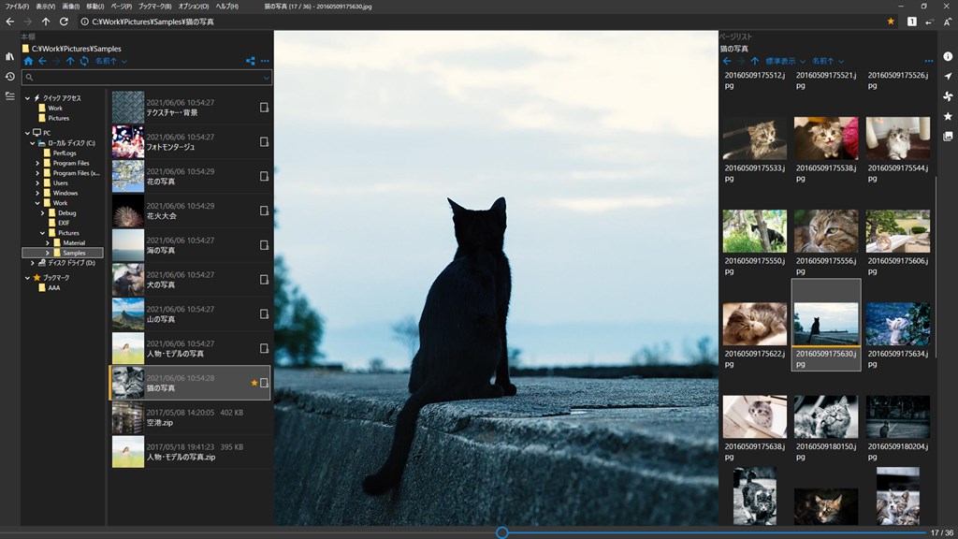
Task: Open the file information panel icon
Action: 948,56
